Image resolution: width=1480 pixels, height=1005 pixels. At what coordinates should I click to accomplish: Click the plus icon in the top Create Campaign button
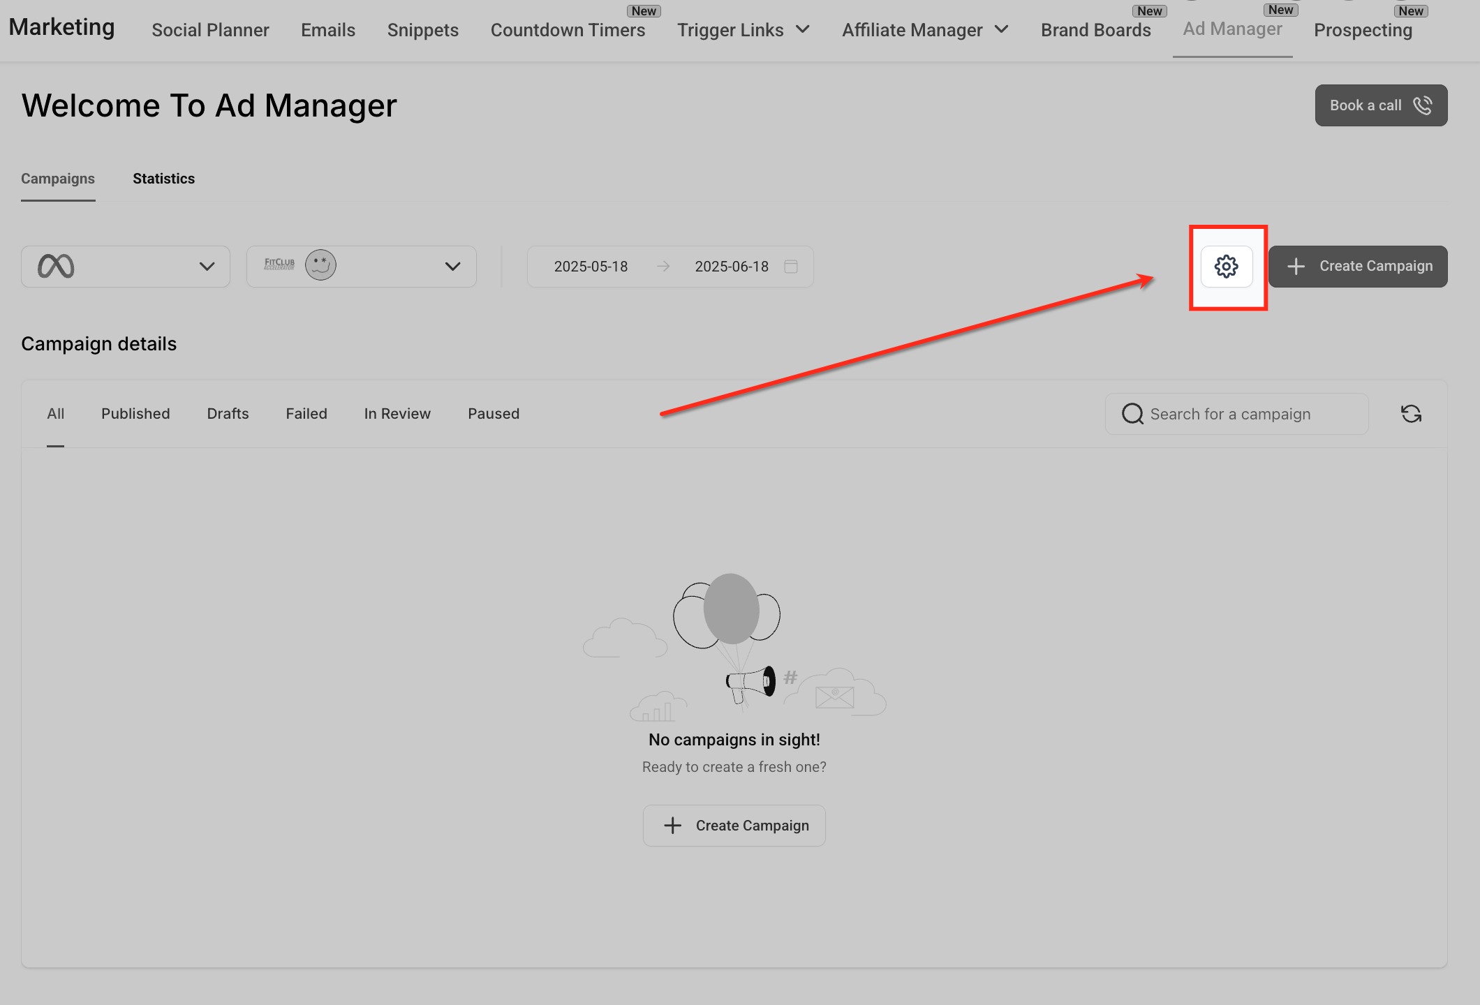coord(1296,267)
